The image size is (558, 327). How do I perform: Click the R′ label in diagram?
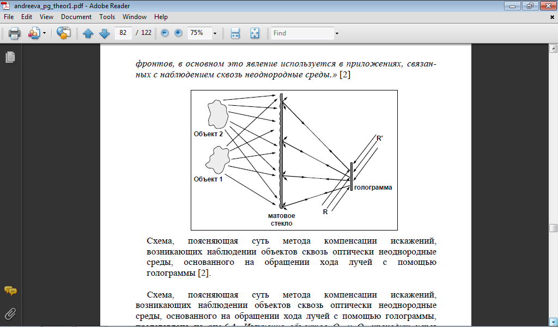pyautogui.click(x=380, y=138)
